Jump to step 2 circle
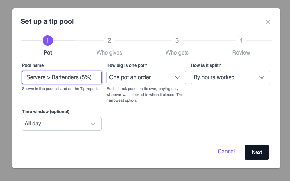 109,40
